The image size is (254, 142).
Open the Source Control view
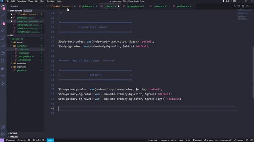pos(3,22)
